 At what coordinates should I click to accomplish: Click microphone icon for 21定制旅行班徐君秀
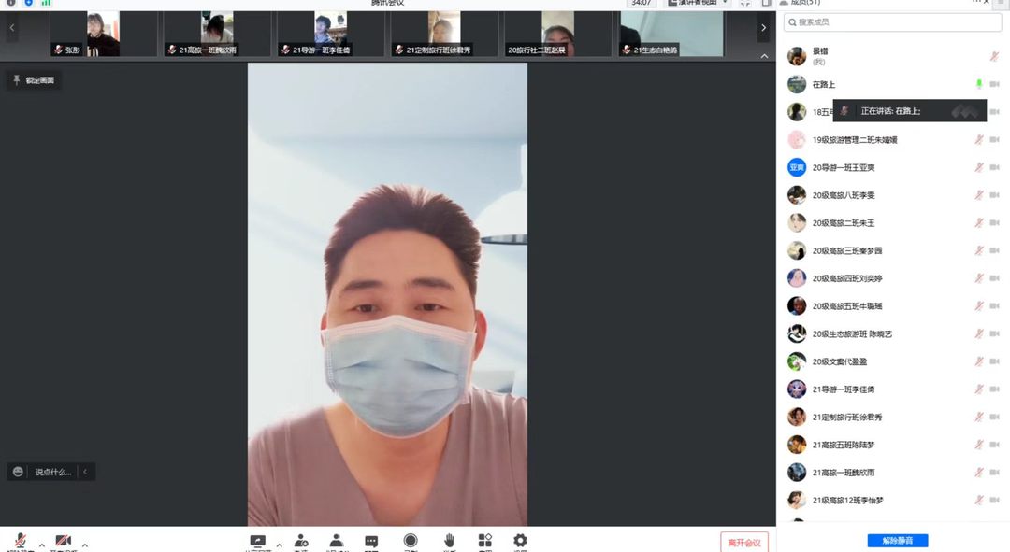979,417
